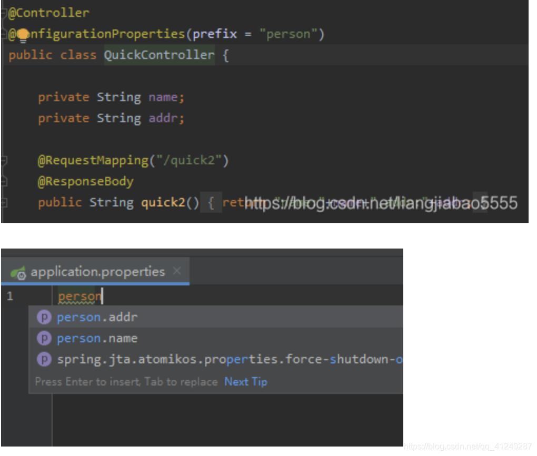Click the "person" prefix string in @ConfigurationProperties
Image resolution: width=537 pixels, height=456 pixels.
(x=287, y=33)
